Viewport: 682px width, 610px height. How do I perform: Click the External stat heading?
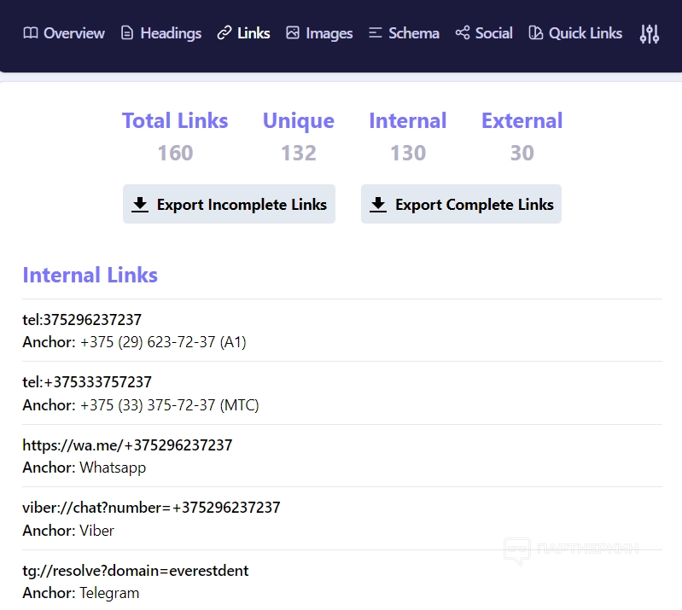(x=522, y=121)
